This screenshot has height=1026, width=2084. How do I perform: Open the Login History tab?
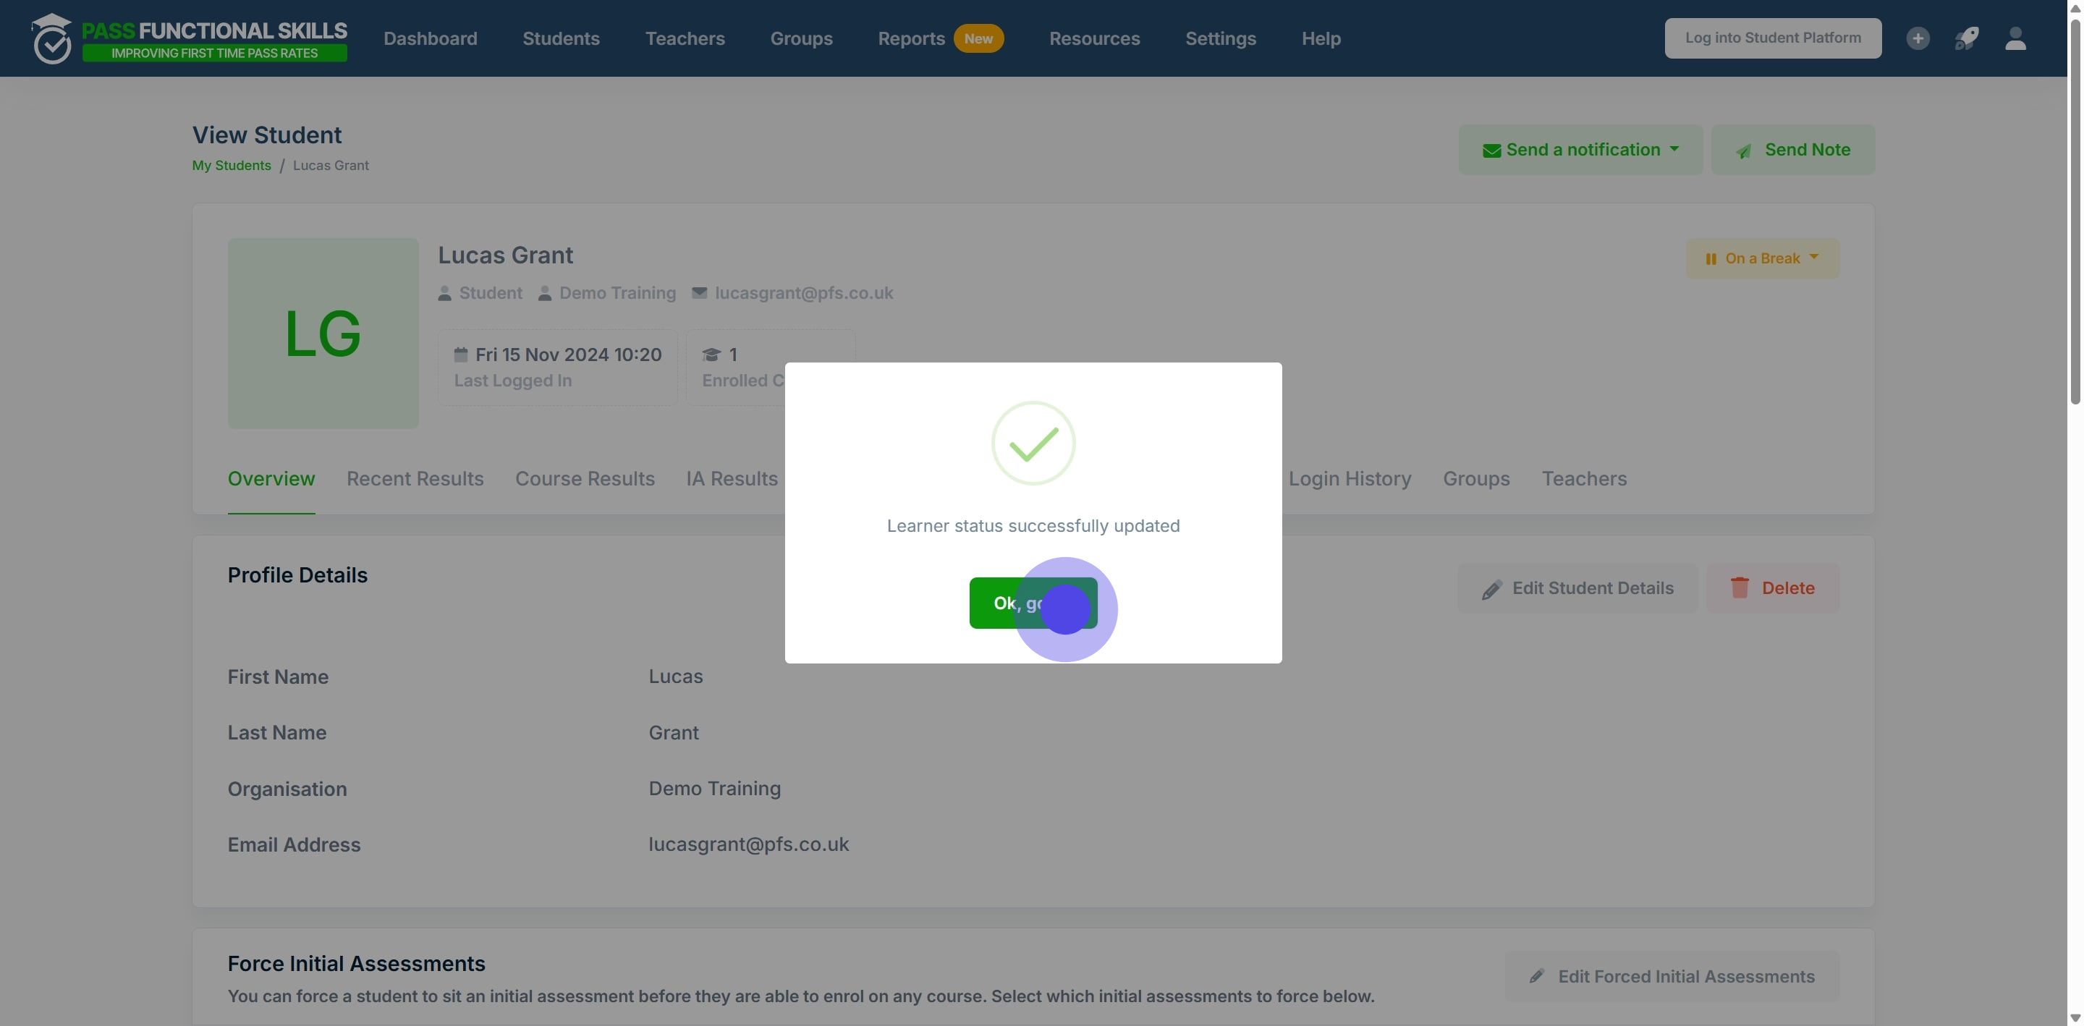1350,479
